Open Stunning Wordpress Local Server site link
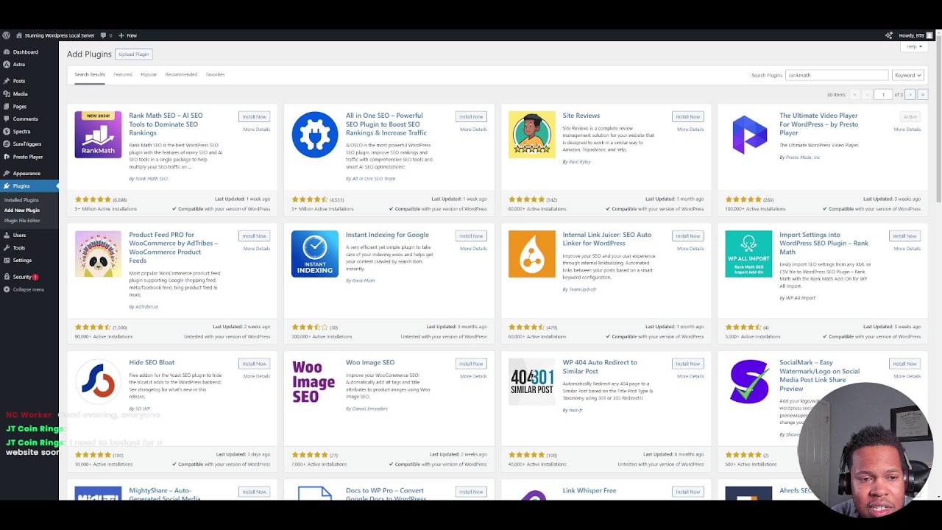Screen dimensions: 942x530 point(56,35)
